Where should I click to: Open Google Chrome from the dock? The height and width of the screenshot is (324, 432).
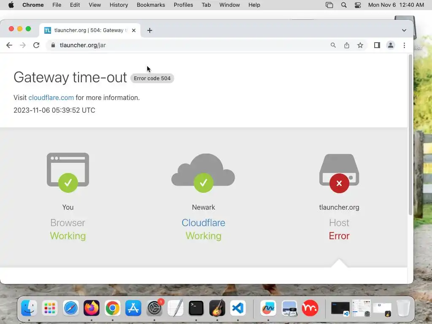tap(112, 308)
